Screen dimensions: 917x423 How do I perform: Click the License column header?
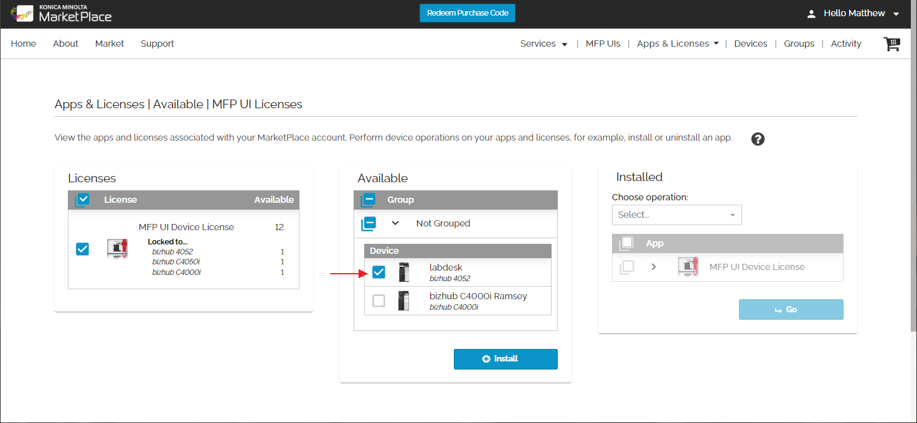point(121,200)
